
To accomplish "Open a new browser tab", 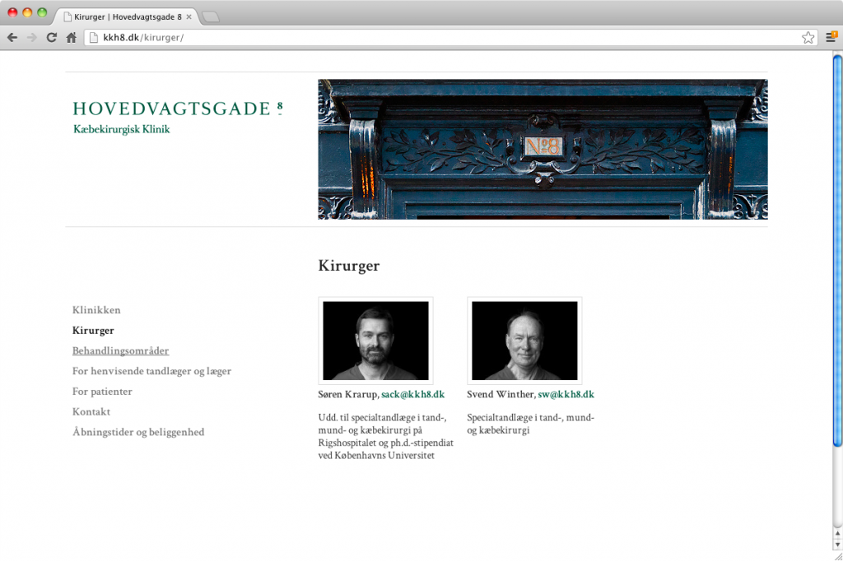I will 211,17.
